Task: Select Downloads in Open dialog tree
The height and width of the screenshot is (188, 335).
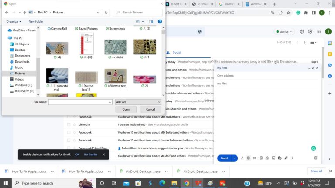Action: pyautogui.click(x=22, y=62)
